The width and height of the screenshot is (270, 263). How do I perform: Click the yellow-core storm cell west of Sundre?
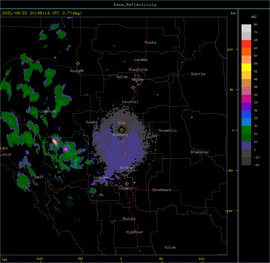pos(55,142)
